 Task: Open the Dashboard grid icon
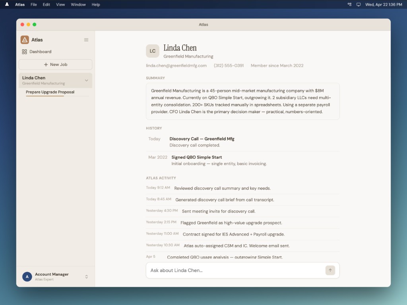click(24, 52)
